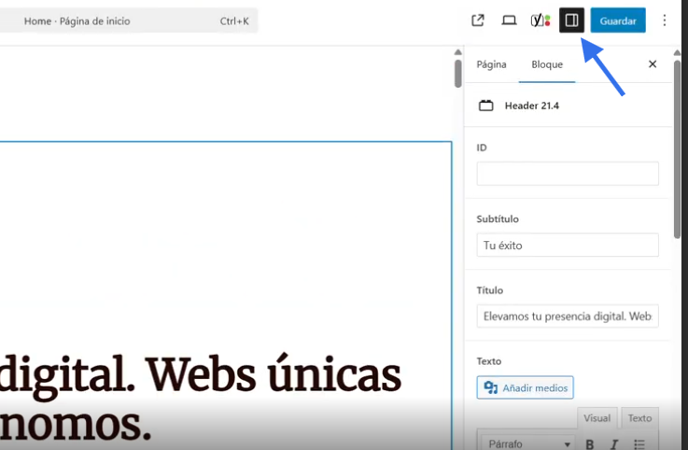Close the settings sidebar with X
688x450 pixels.
653,64
